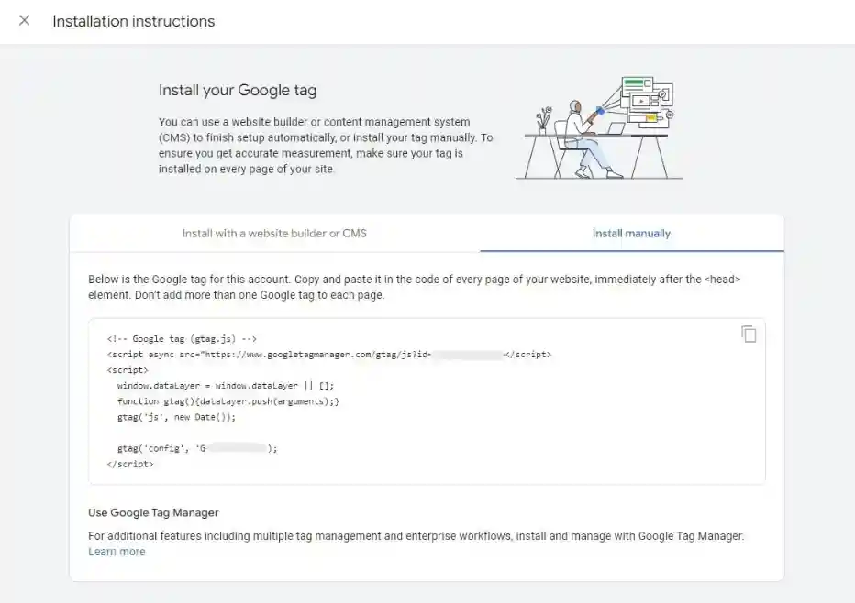Click the Google Tag Manager description text
The image size is (855, 603).
point(415,535)
